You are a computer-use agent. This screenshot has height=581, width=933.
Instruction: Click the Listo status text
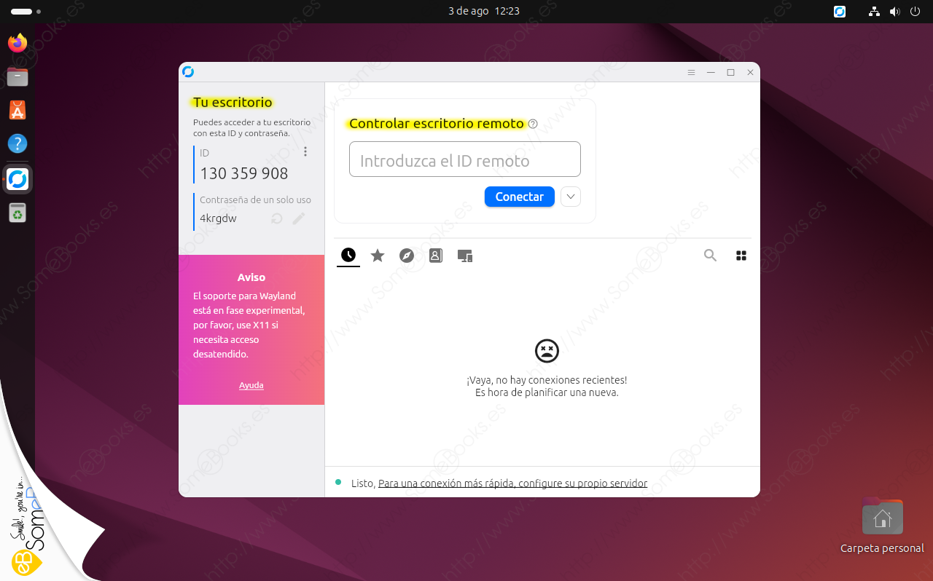[363, 483]
